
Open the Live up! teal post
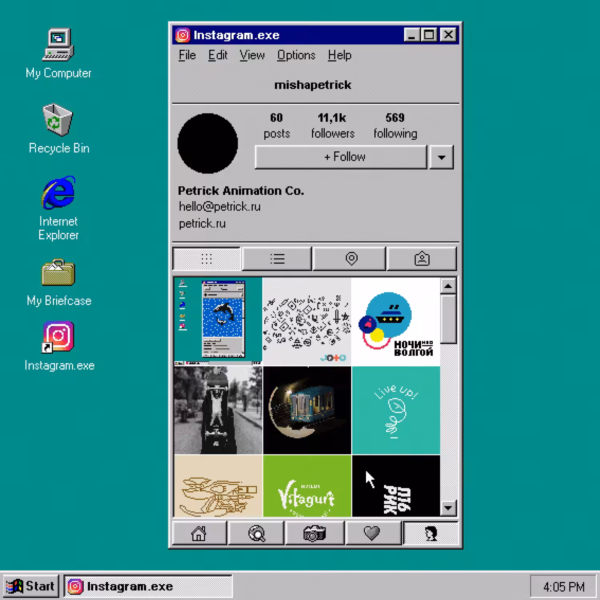[x=396, y=410]
